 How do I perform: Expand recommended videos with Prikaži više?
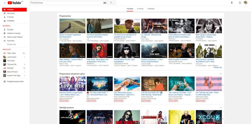pos(218,68)
